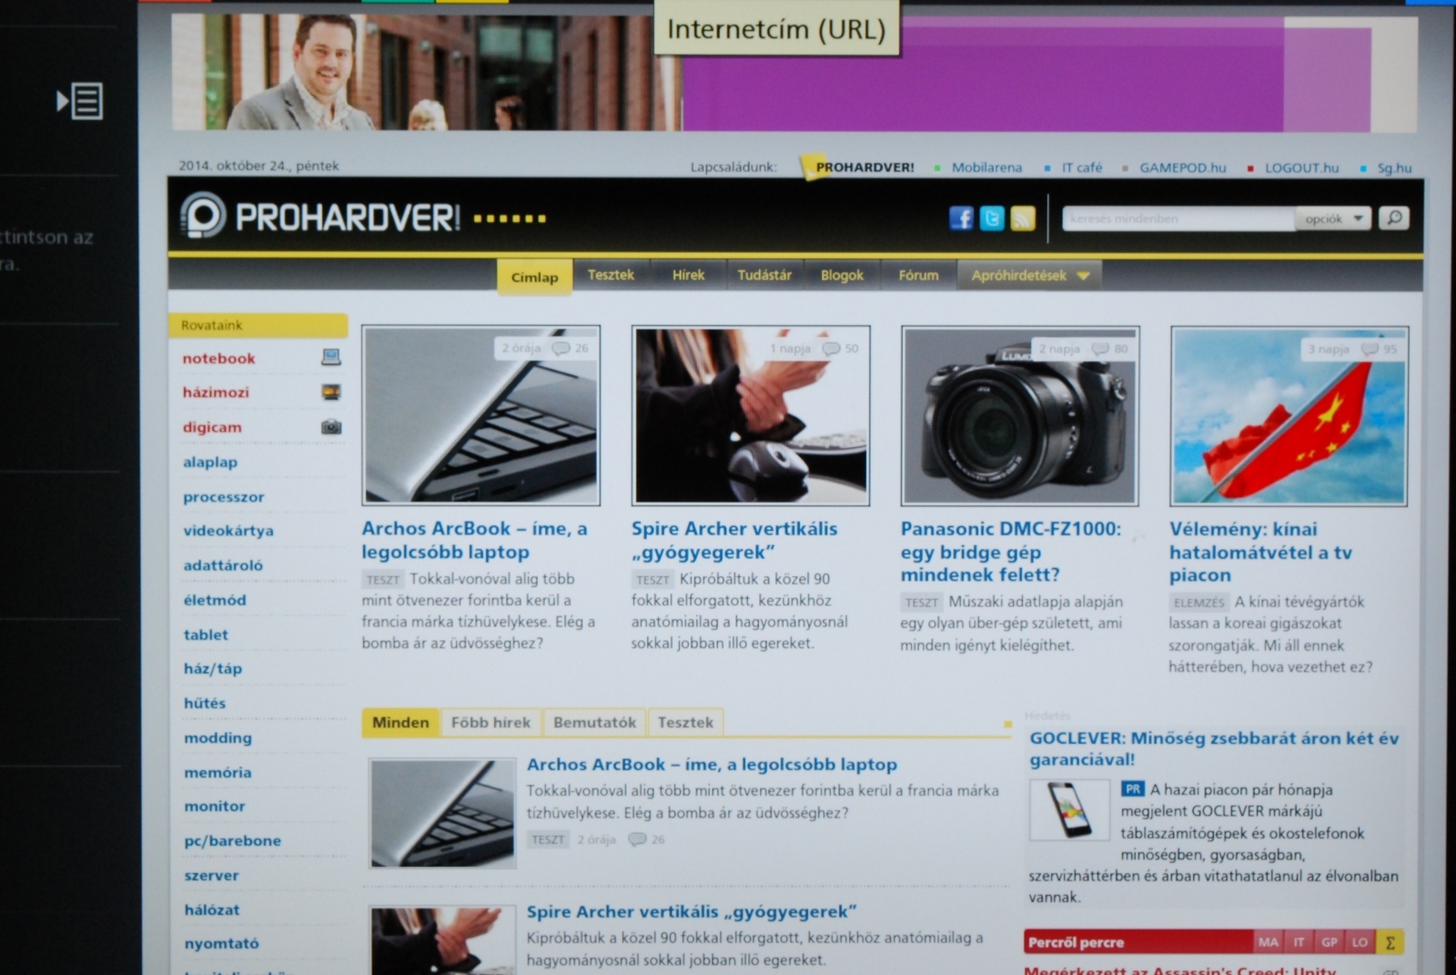Open the ház/táp category
The image size is (1456, 975).
213,669
